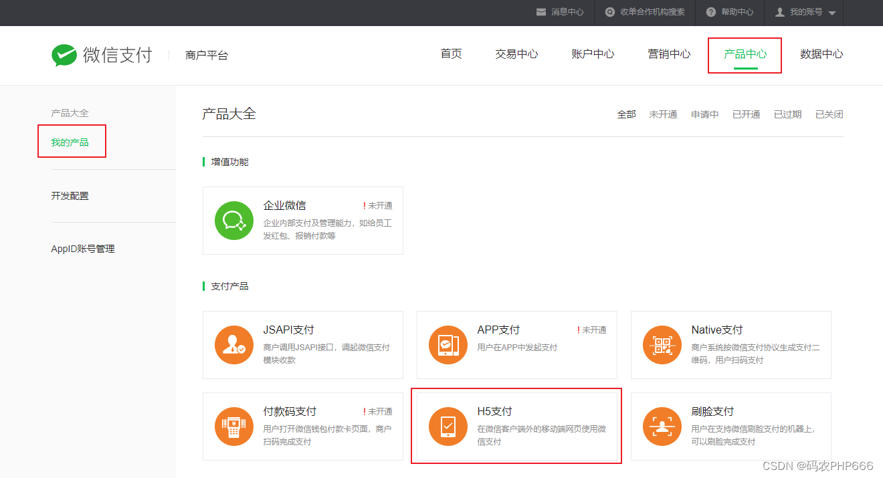
Task: Click the 刷脸支付 face-scan icon
Action: tap(662, 426)
